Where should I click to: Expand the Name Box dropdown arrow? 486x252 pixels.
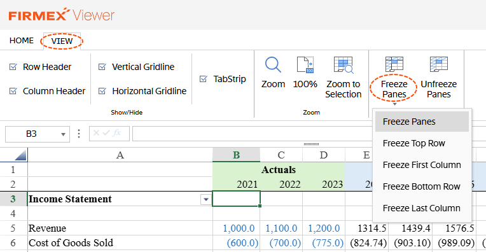pyautogui.click(x=63, y=134)
